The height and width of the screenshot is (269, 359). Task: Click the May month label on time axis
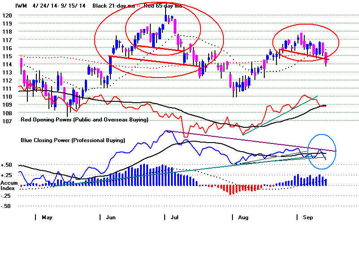tap(47, 217)
